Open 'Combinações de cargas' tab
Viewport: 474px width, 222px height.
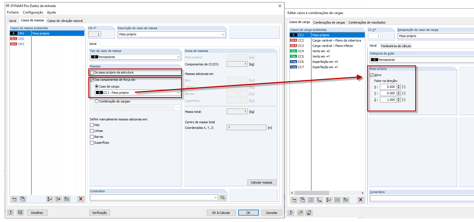(329, 22)
